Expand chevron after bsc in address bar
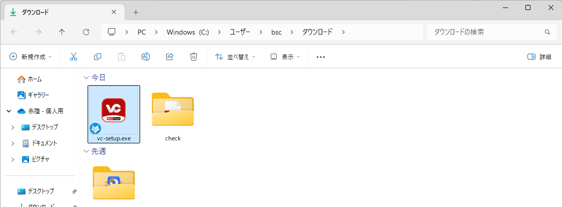Image resolution: width=562 pixels, height=207 pixels. coord(292,32)
